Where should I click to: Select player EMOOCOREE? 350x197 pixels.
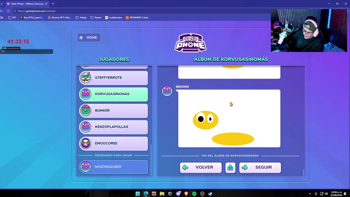113,143
